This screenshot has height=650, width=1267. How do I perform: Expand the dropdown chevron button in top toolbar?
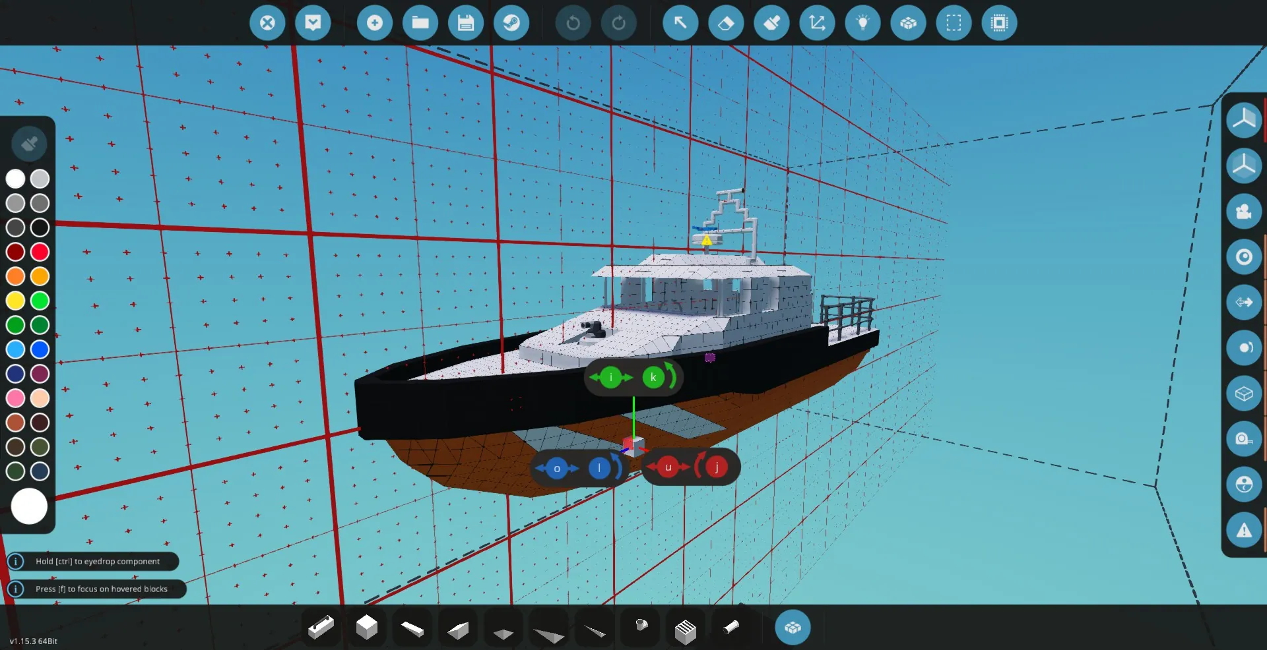[313, 23]
